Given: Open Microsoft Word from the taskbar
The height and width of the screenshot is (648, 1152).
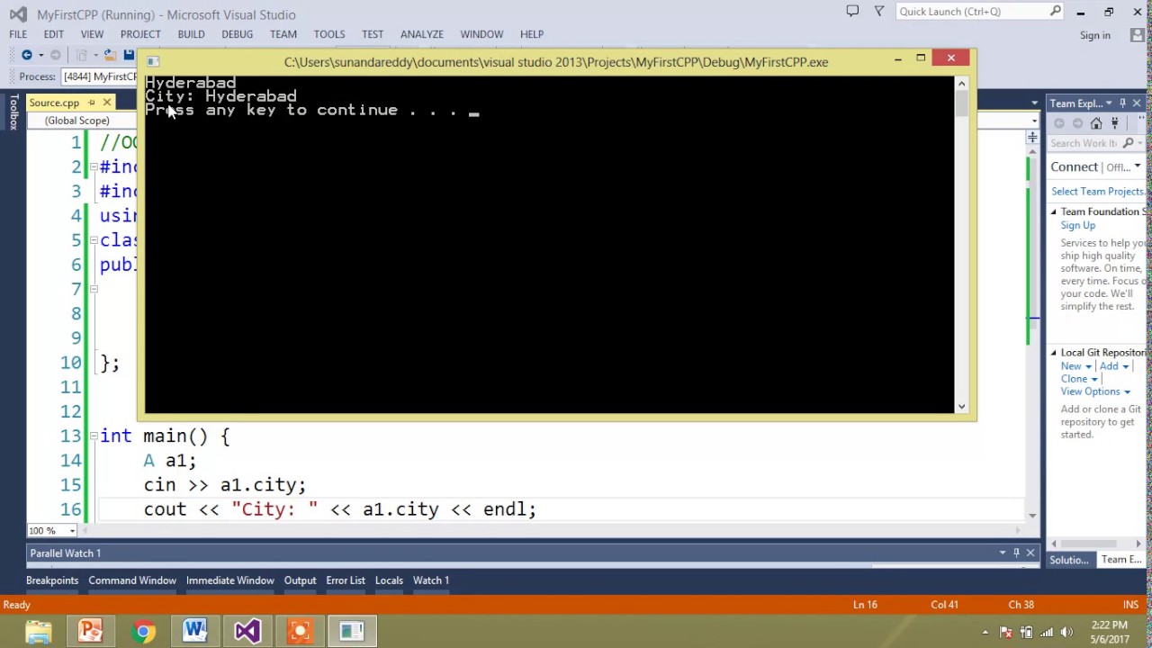Looking at the screenshot, I should click(194, 631).
